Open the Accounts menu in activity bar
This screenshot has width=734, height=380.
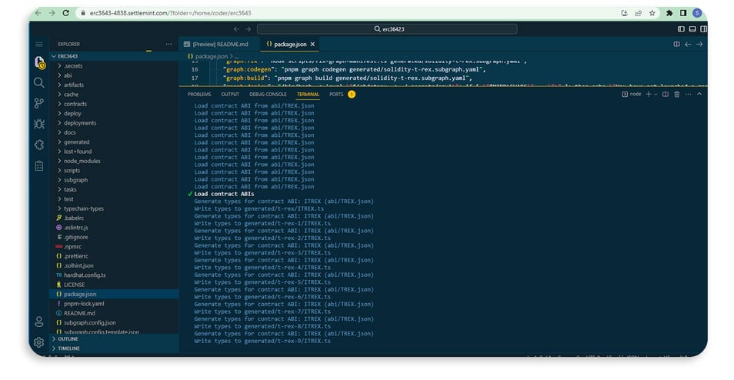(x=38, y=322)
